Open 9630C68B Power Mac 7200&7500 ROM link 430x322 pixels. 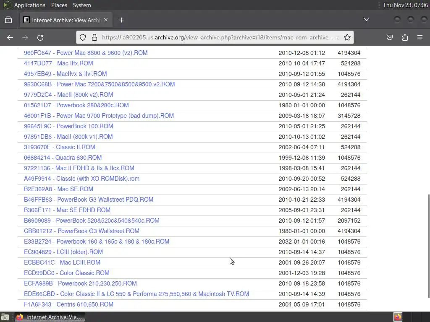[x=99, y=84]
